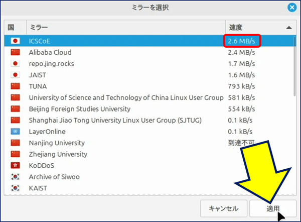Close the ミラーを選択 dialog
This screenshot has width=301, height=222.
[x=292, y=8]
